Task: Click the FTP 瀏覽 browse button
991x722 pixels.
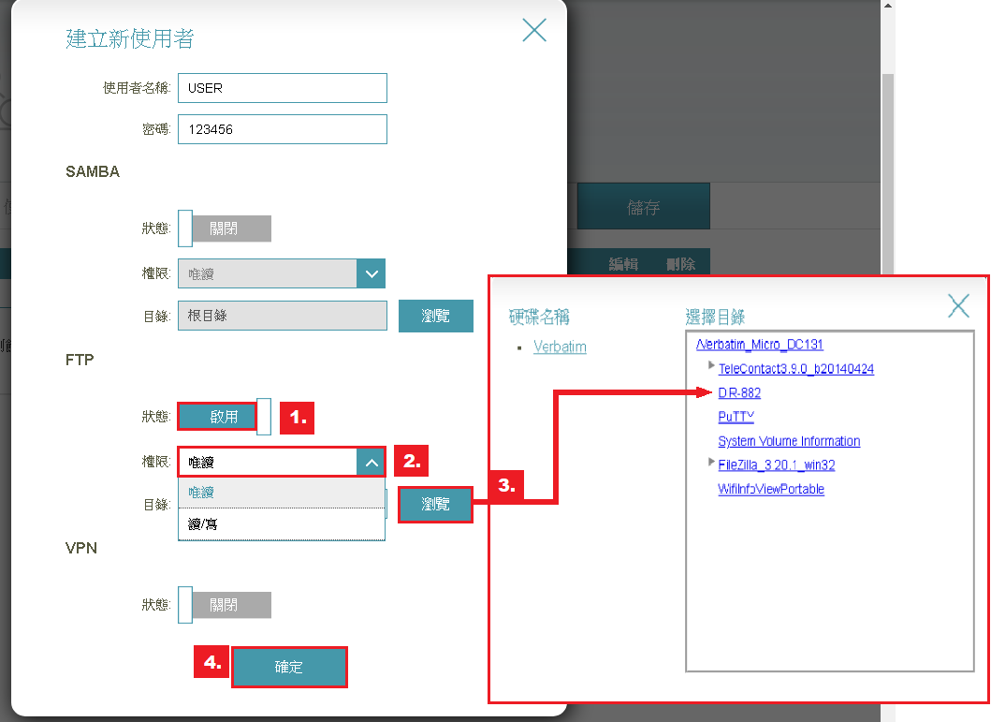Action: tap(435, 505)
